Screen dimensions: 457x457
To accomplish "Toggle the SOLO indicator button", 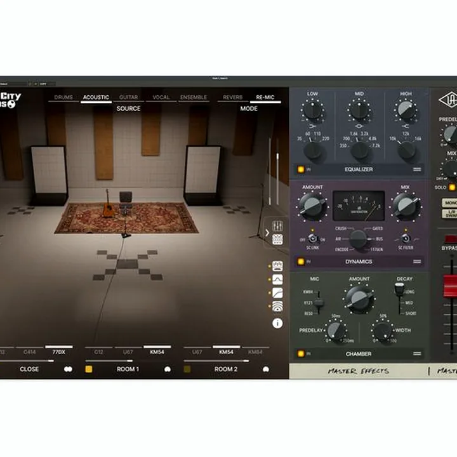I will [x=452, y=187].
